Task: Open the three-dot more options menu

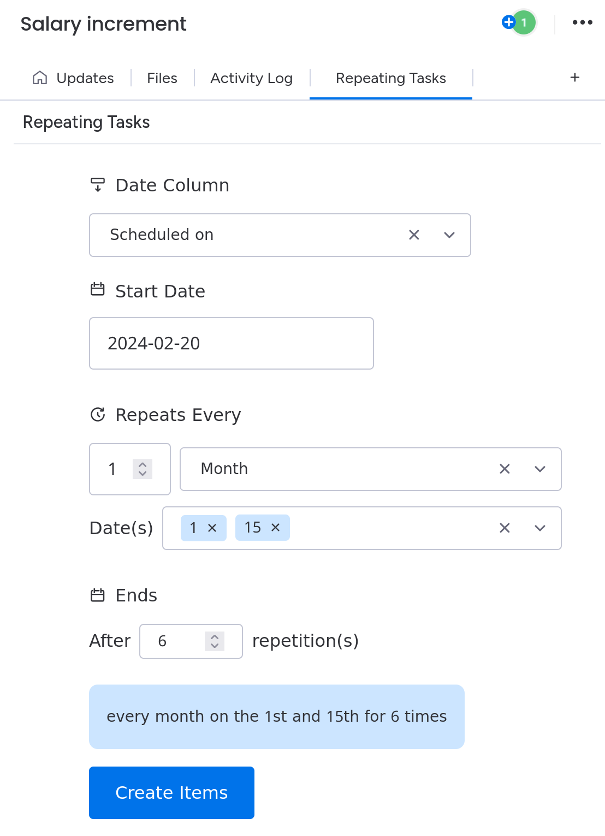Action: coord(582,22)
